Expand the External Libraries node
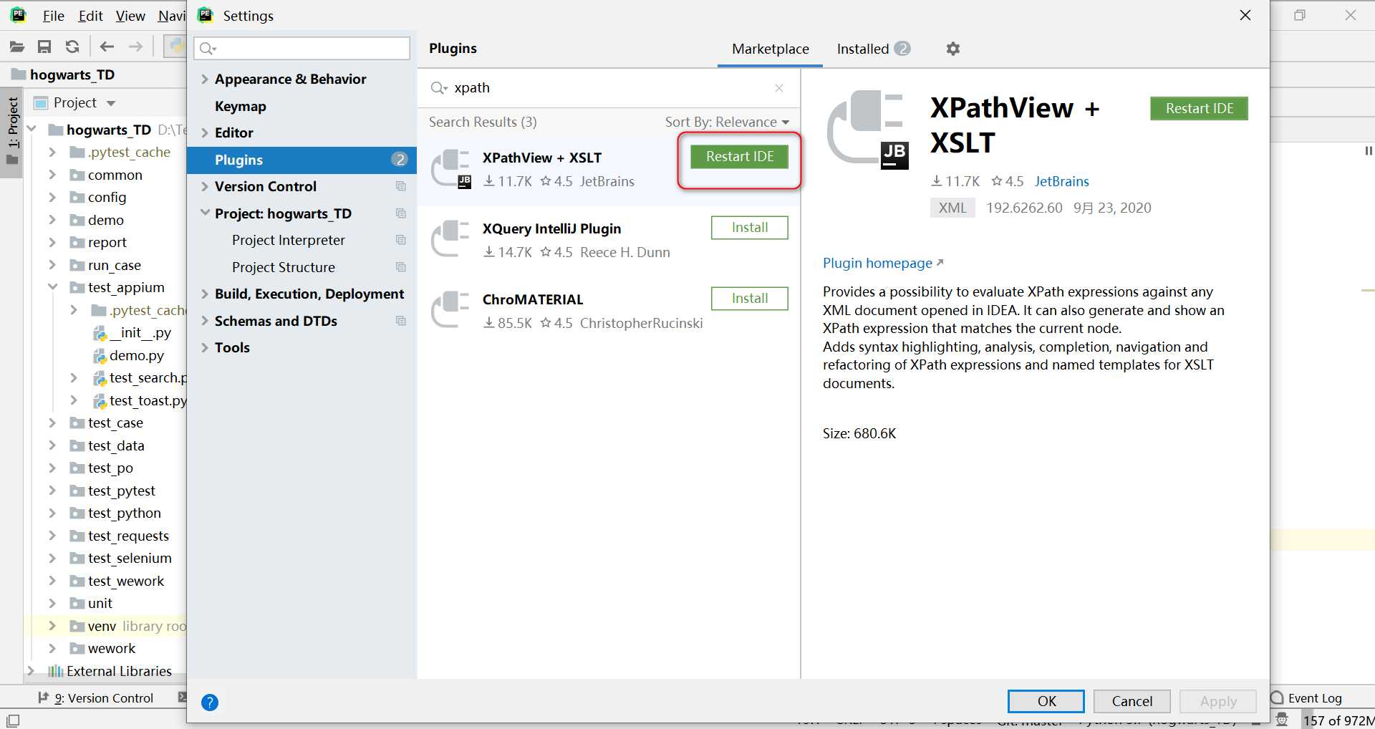Screen dimensions: 1375x729 coord(31,671)
